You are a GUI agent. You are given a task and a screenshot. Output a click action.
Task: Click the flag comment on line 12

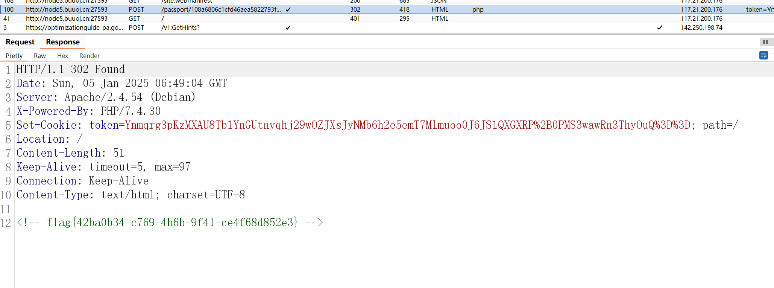(170, 222)
